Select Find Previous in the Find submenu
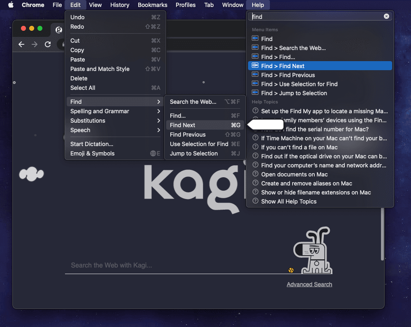Screen dimensions: 411x327 click(205, 134)
